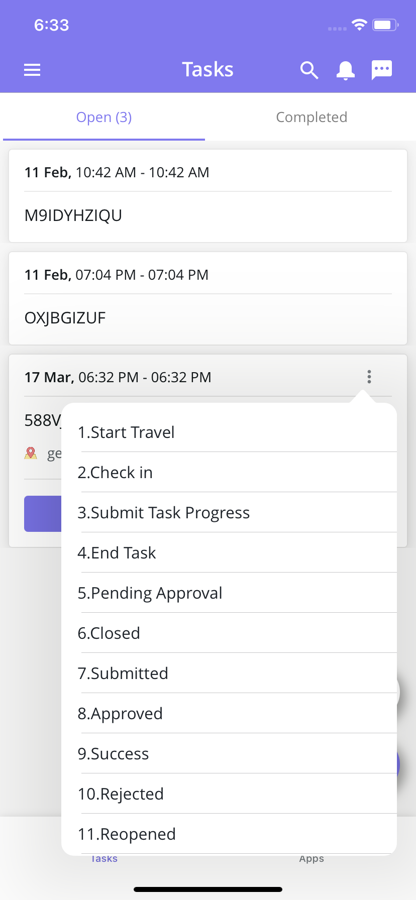Set status to 6.Closed

point(229,633)
